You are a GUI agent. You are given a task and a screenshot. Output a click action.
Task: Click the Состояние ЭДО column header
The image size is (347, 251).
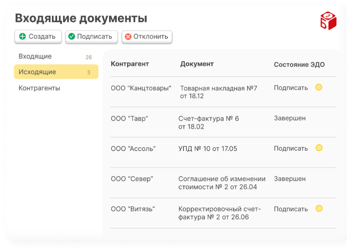click(299, 64)
